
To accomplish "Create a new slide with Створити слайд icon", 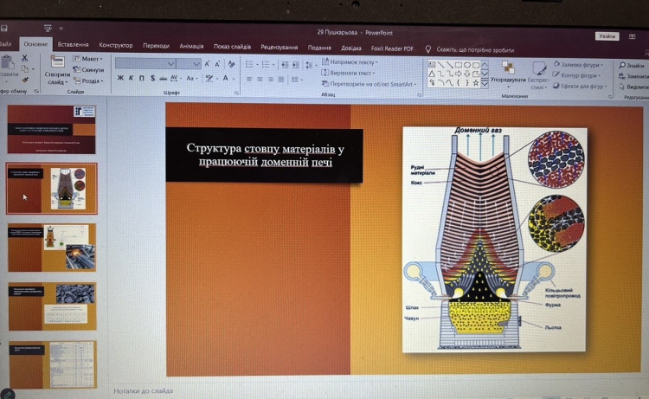I will point(58,62).
